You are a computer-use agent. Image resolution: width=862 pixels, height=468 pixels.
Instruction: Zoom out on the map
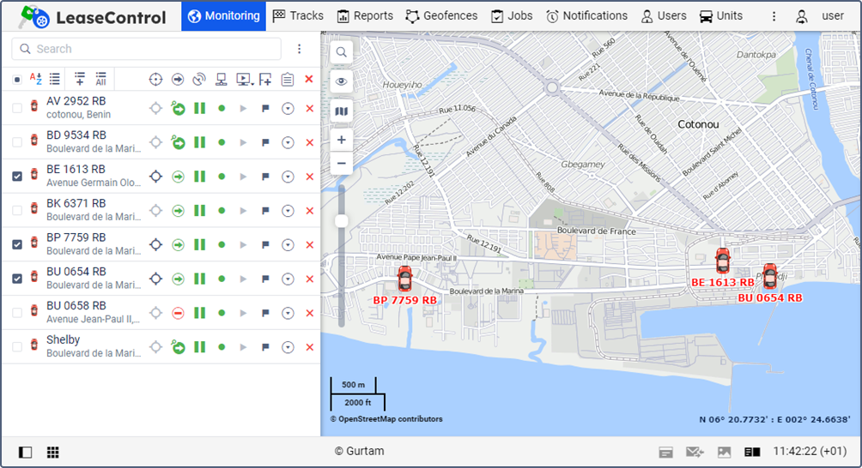pyautogui.click(x=342, y=163)
